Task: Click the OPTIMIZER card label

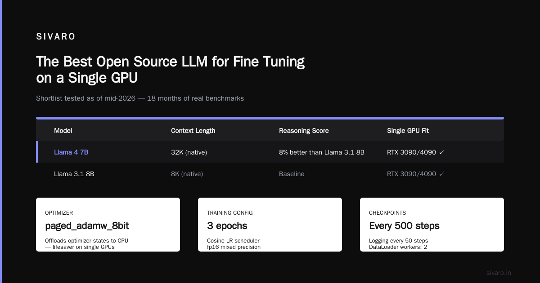Action: pos(59,213)
